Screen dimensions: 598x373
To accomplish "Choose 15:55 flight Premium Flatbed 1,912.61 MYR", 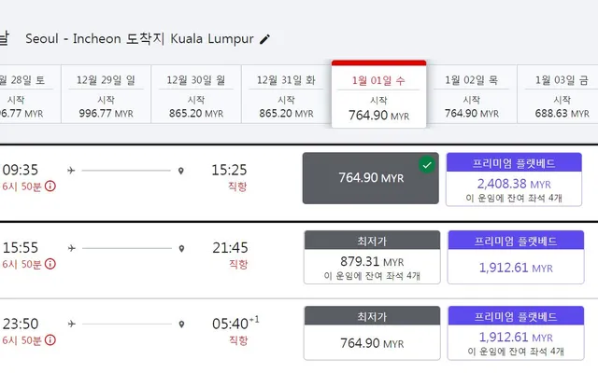I will pyautogui.click(x=516, y=257).
